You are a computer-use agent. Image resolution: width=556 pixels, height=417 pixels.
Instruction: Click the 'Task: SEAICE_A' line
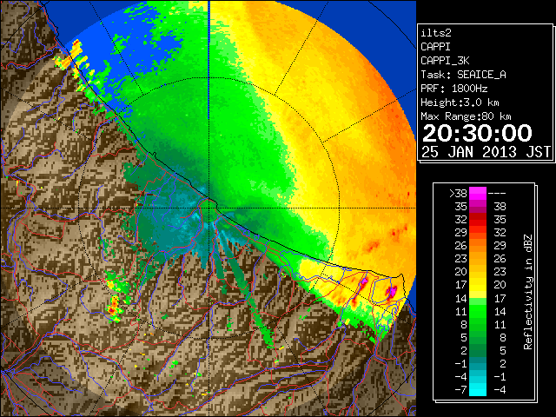[x=463, y=75]
